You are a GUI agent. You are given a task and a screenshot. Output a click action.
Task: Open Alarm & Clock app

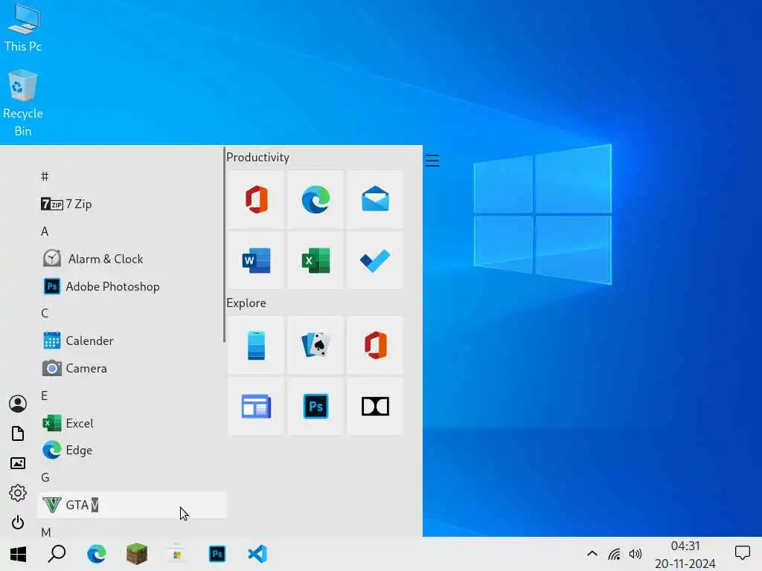131,259
